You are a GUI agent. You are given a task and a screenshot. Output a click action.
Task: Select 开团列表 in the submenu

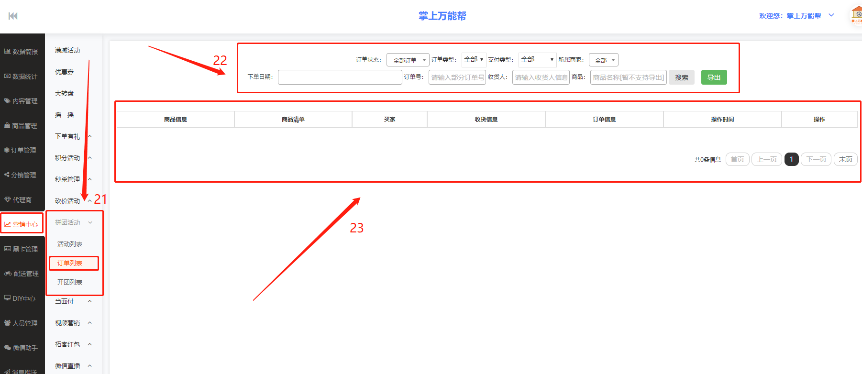pos(70,282)
